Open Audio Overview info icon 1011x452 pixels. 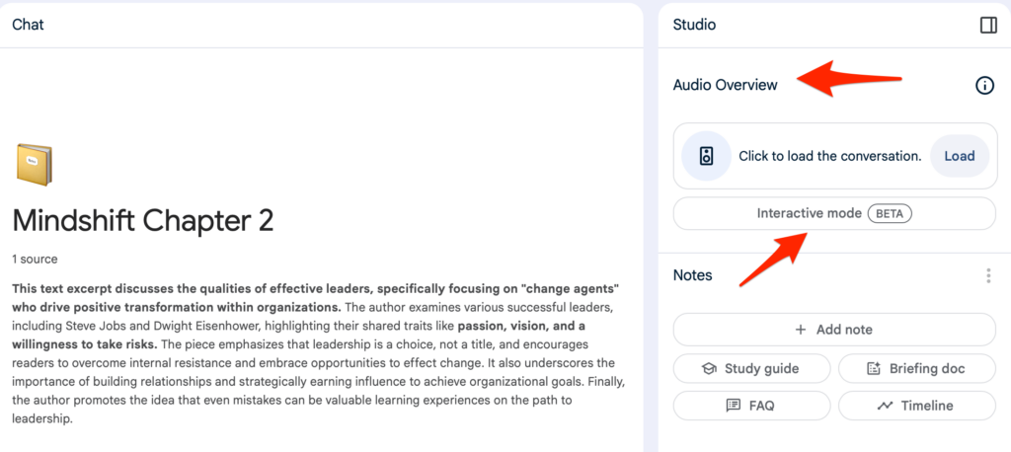984,85
